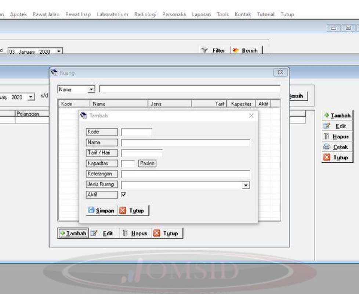Toggle the Aktif checkbox in Tambah dialog

tap(124, 195)
